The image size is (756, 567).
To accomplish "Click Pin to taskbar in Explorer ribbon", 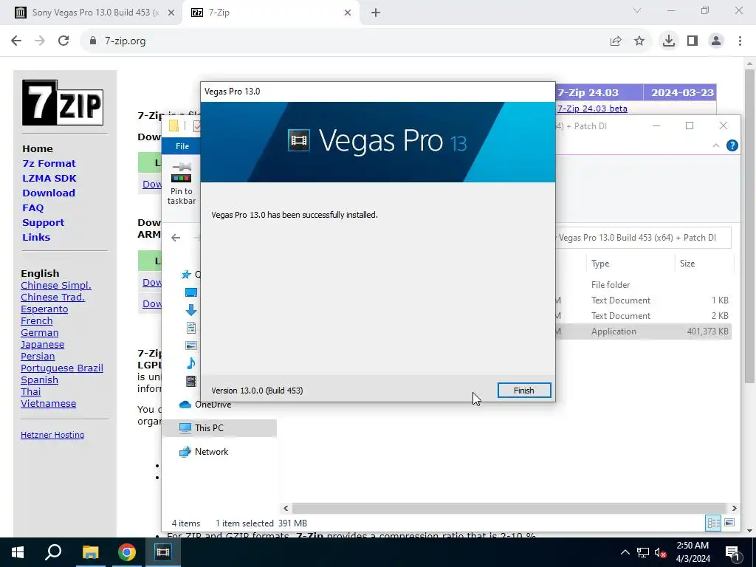I will point(182,184).
